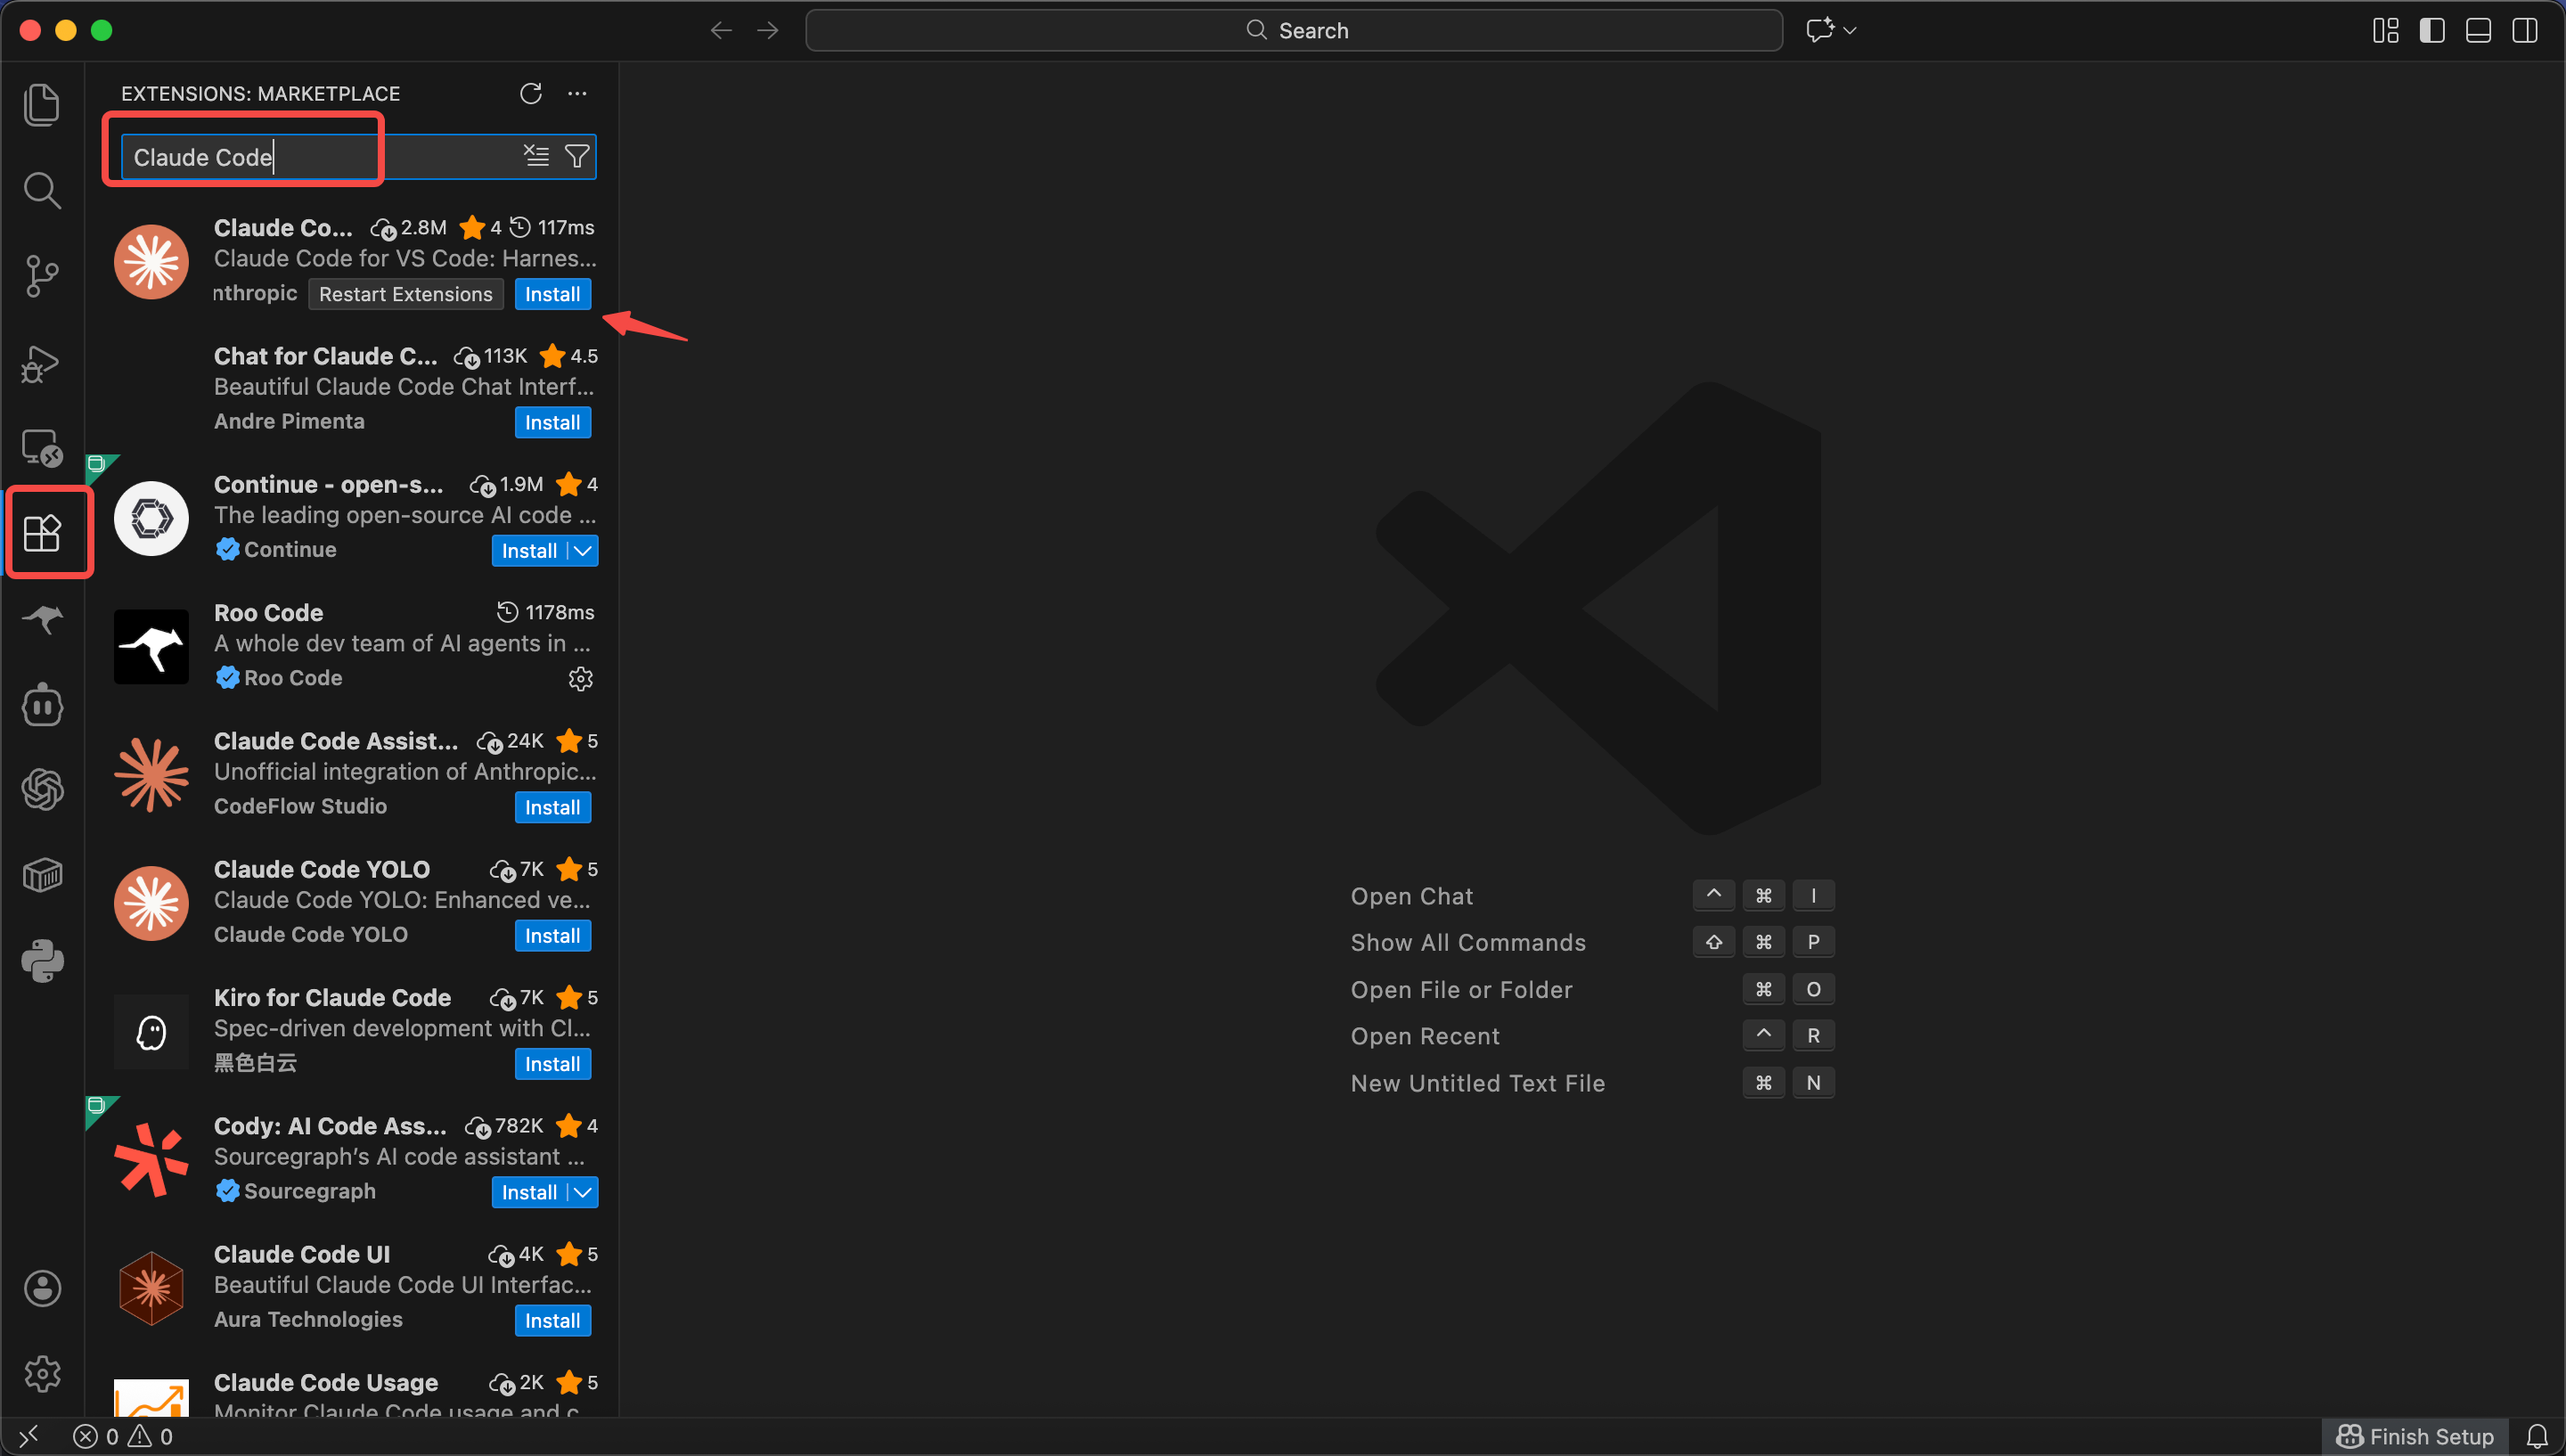Viewport: 2566px width, 1456px height.
Task: Open Run and Debug view
Action: pyautogui.click(x=42, y=362)
